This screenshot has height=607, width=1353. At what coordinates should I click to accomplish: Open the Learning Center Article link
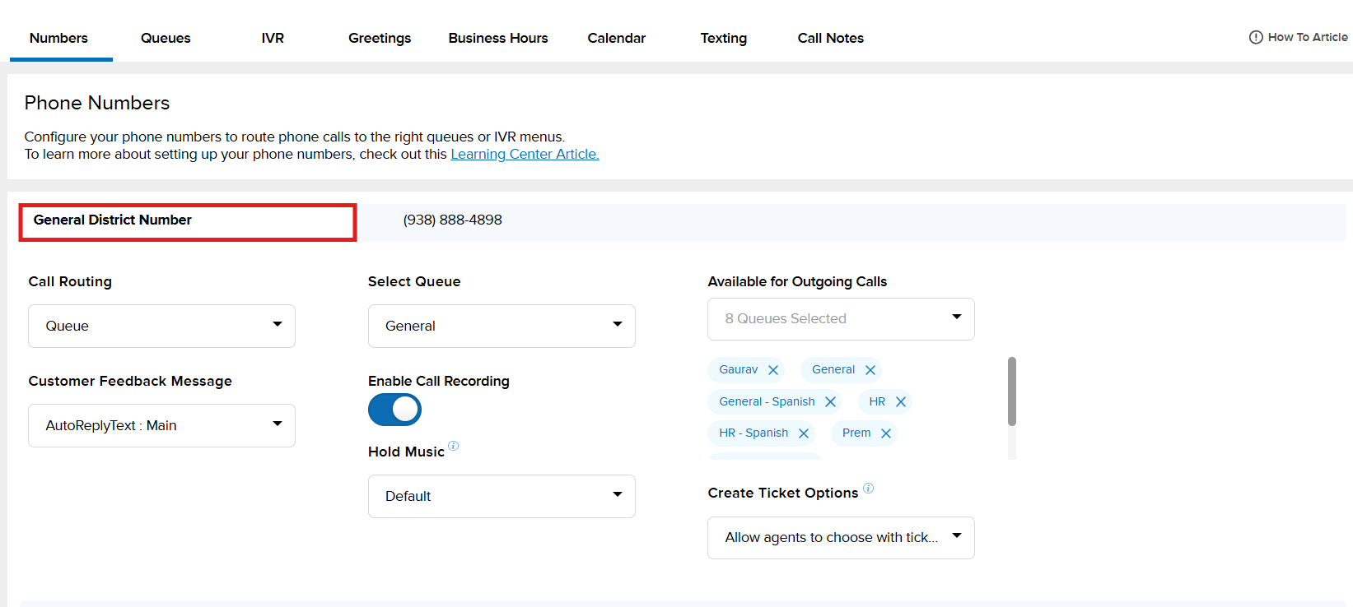pyautogui.click(x=525, y=154)
